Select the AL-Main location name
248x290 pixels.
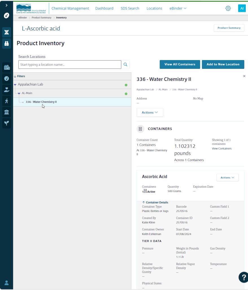tap(27, 93)
